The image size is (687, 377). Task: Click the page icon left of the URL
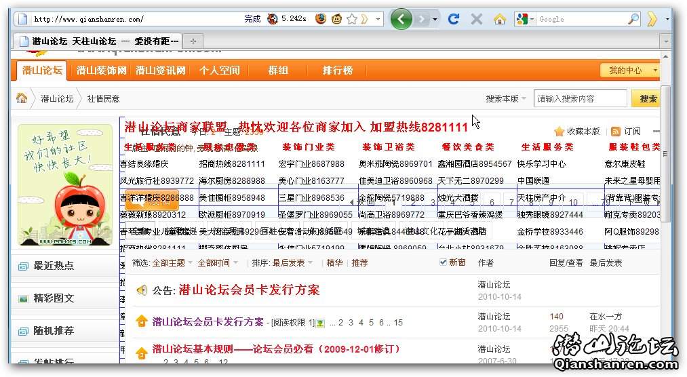tap(23, 19)
